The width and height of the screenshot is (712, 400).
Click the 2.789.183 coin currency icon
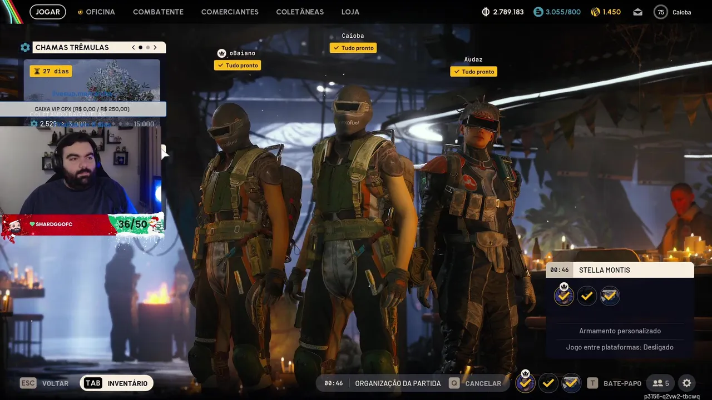(485, 12)
